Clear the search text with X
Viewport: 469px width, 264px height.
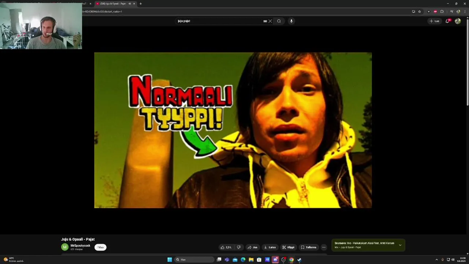point(270,21)
